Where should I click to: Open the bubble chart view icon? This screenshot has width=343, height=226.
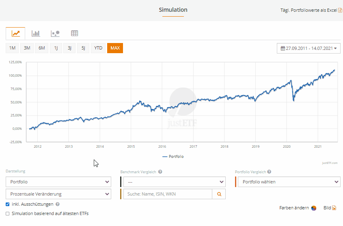tap(55, 33)
